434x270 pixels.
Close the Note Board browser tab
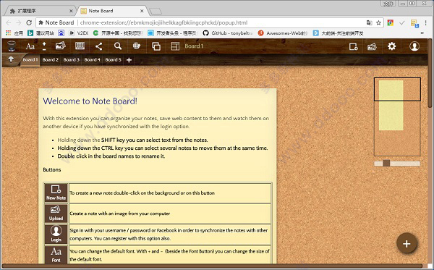(142, 11)
